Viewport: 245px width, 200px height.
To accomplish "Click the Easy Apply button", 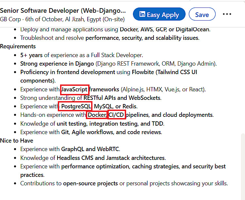I will 159,14.
